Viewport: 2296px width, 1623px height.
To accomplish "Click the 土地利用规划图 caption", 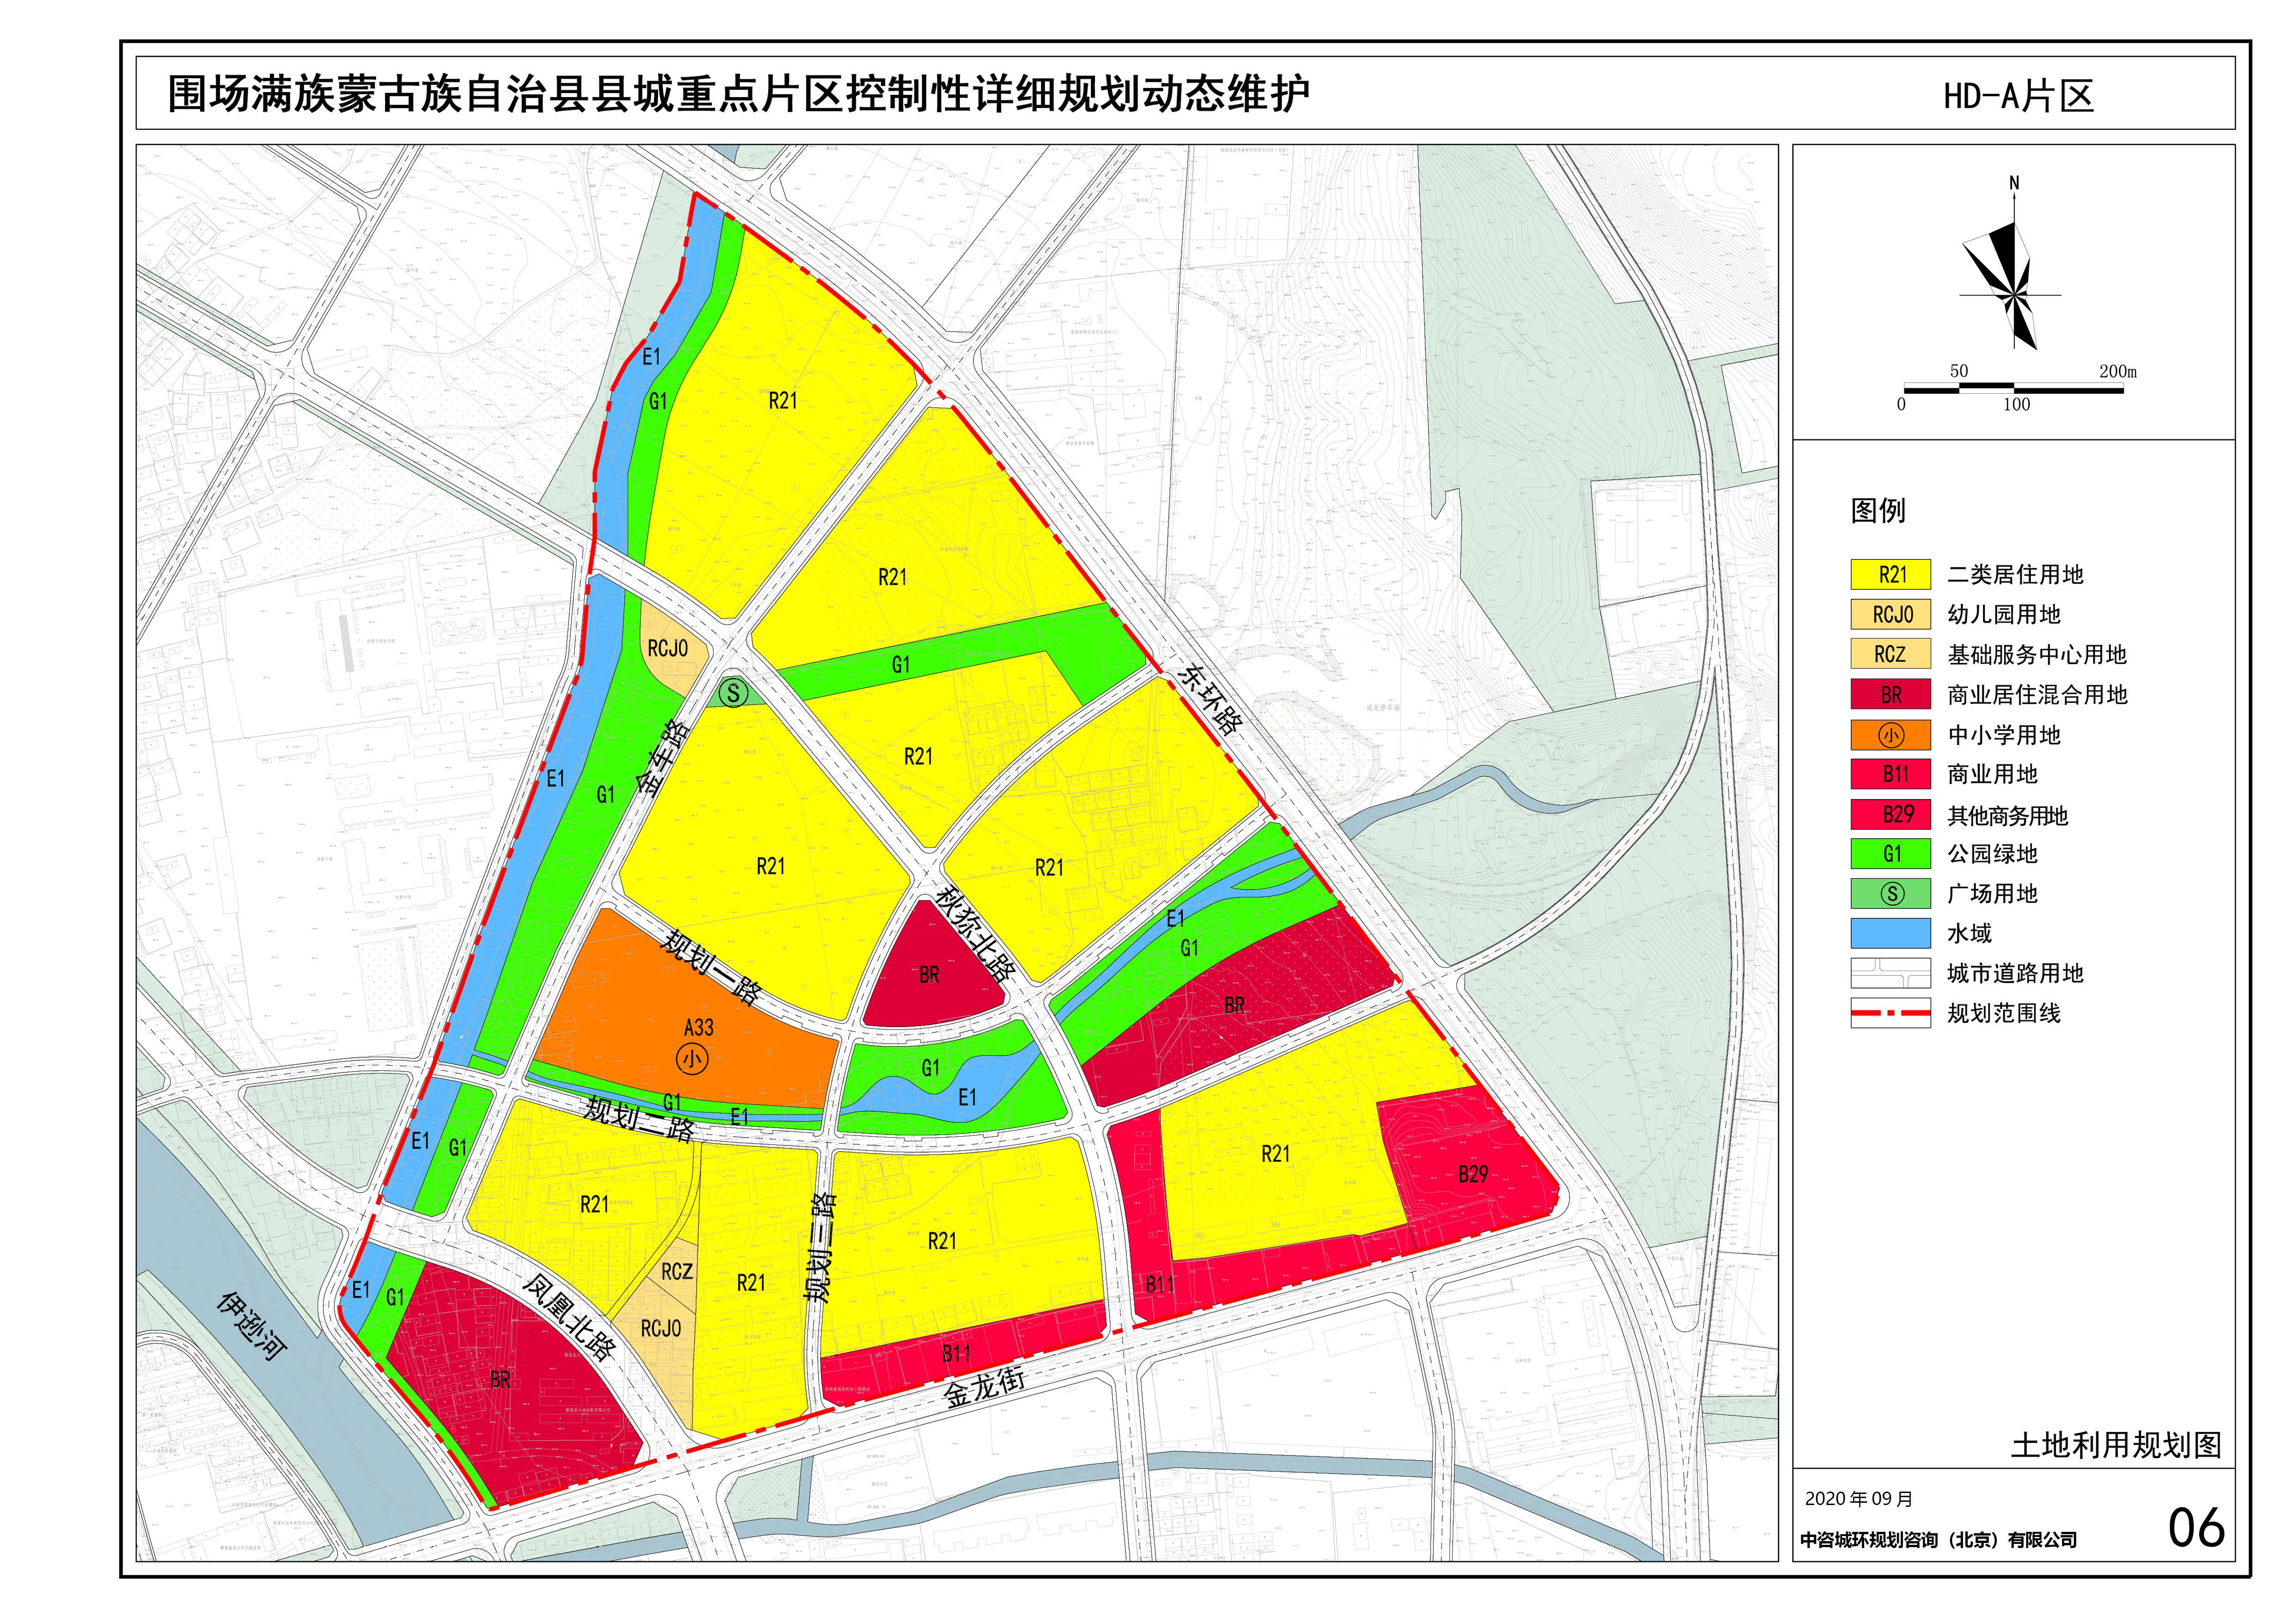I will tap(2116, 1445).
